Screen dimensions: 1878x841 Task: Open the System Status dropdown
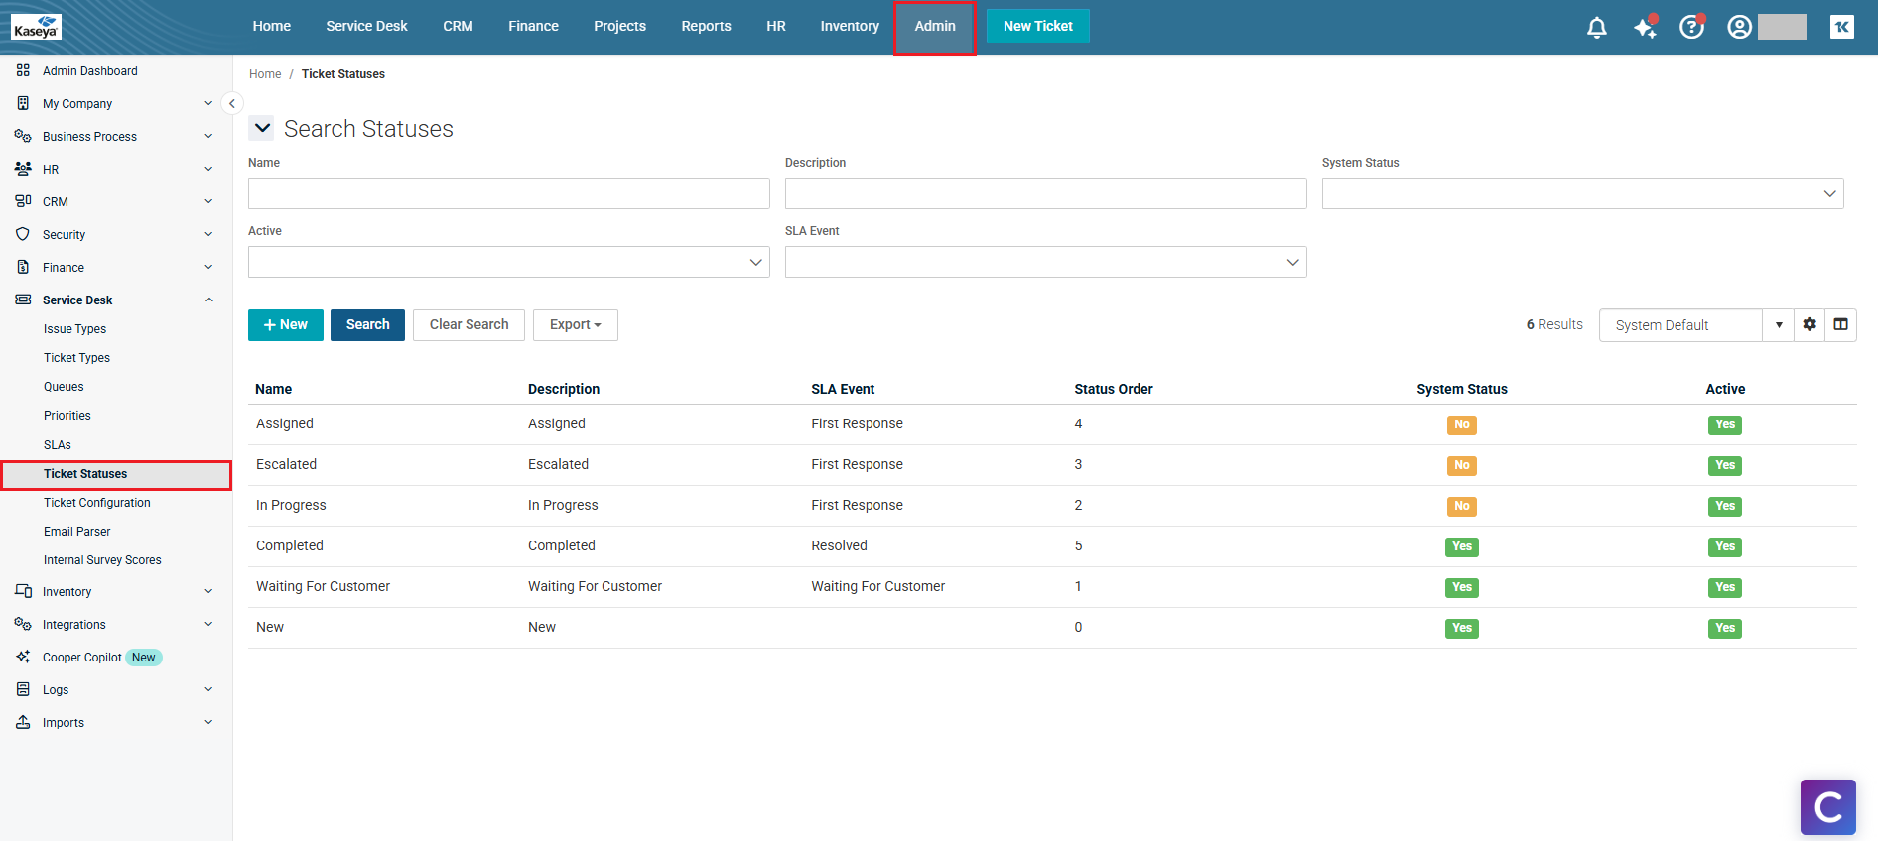pos(1582,193)
